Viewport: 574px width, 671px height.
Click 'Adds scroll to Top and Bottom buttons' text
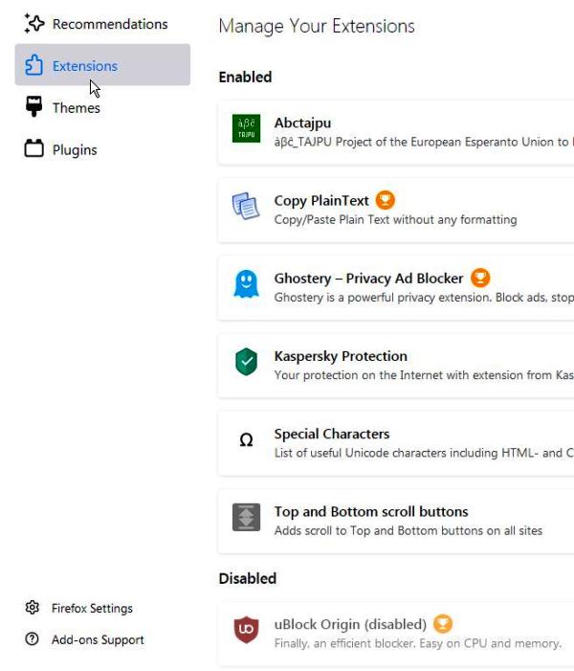point(408,531)
